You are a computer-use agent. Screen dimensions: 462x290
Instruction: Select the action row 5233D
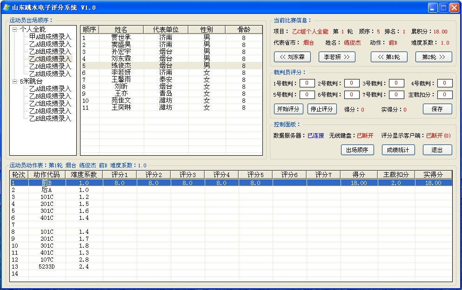point(231,267)
